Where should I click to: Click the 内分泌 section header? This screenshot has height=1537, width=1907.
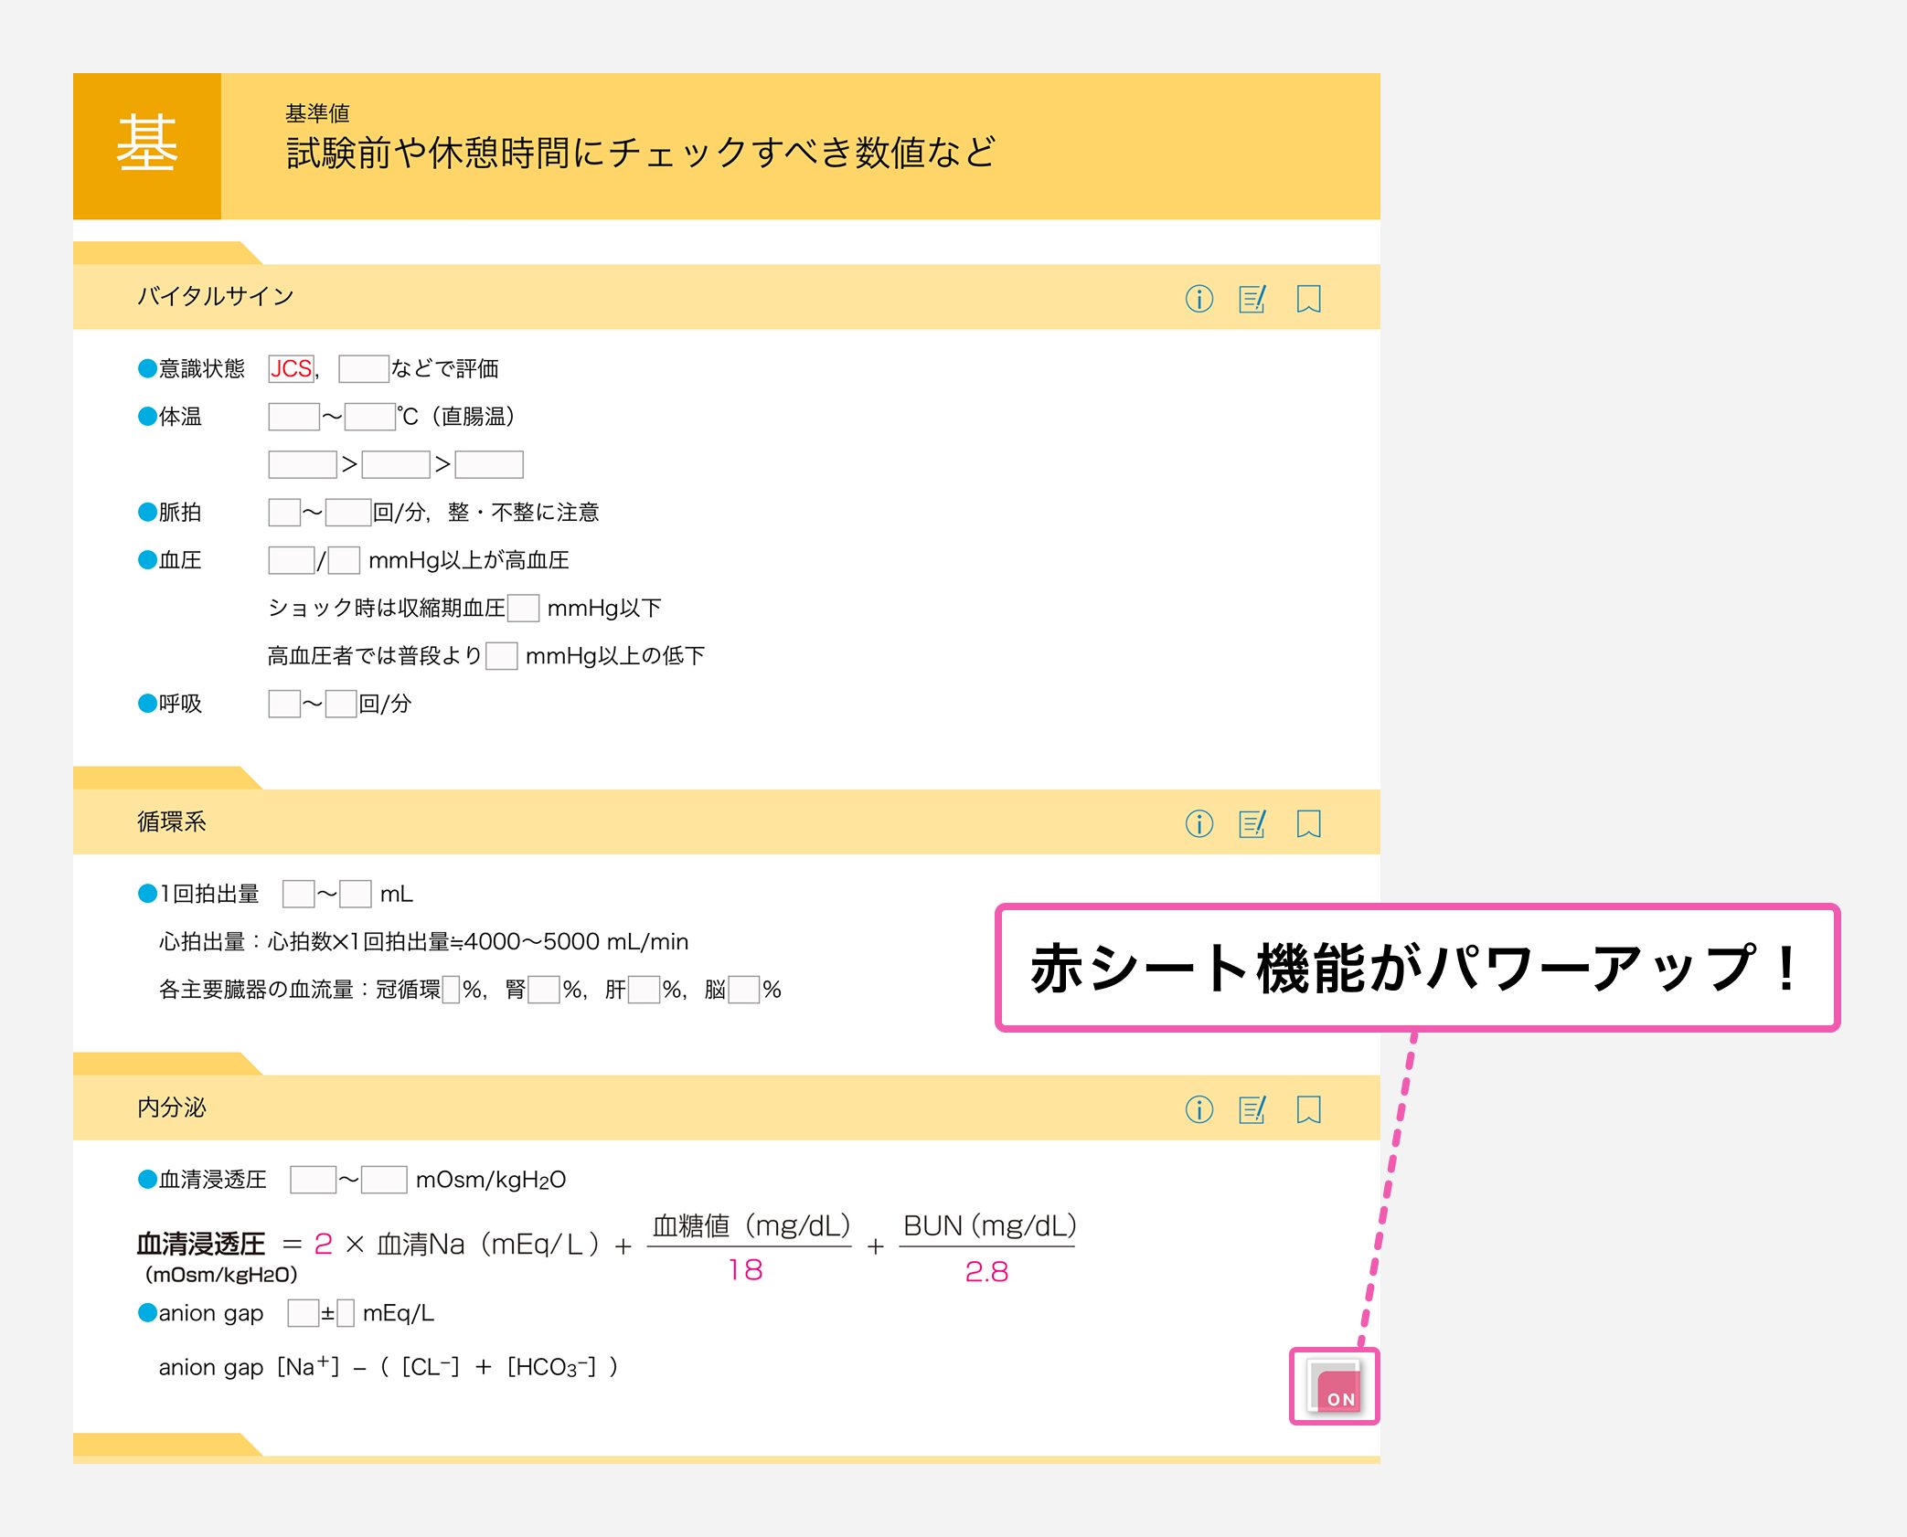coord(172,1108)
